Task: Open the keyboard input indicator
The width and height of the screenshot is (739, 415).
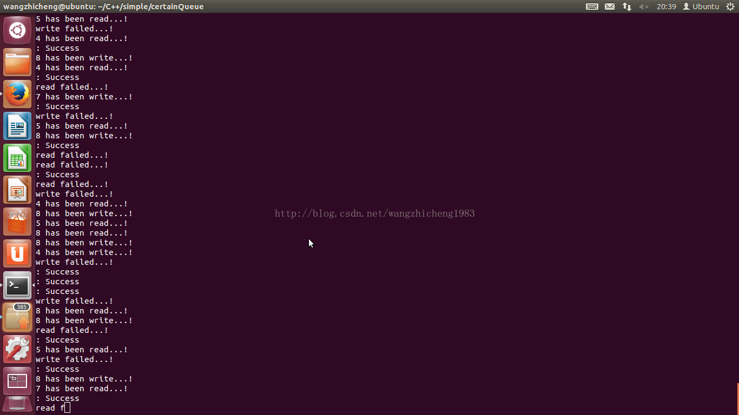Action: [592, 6]
